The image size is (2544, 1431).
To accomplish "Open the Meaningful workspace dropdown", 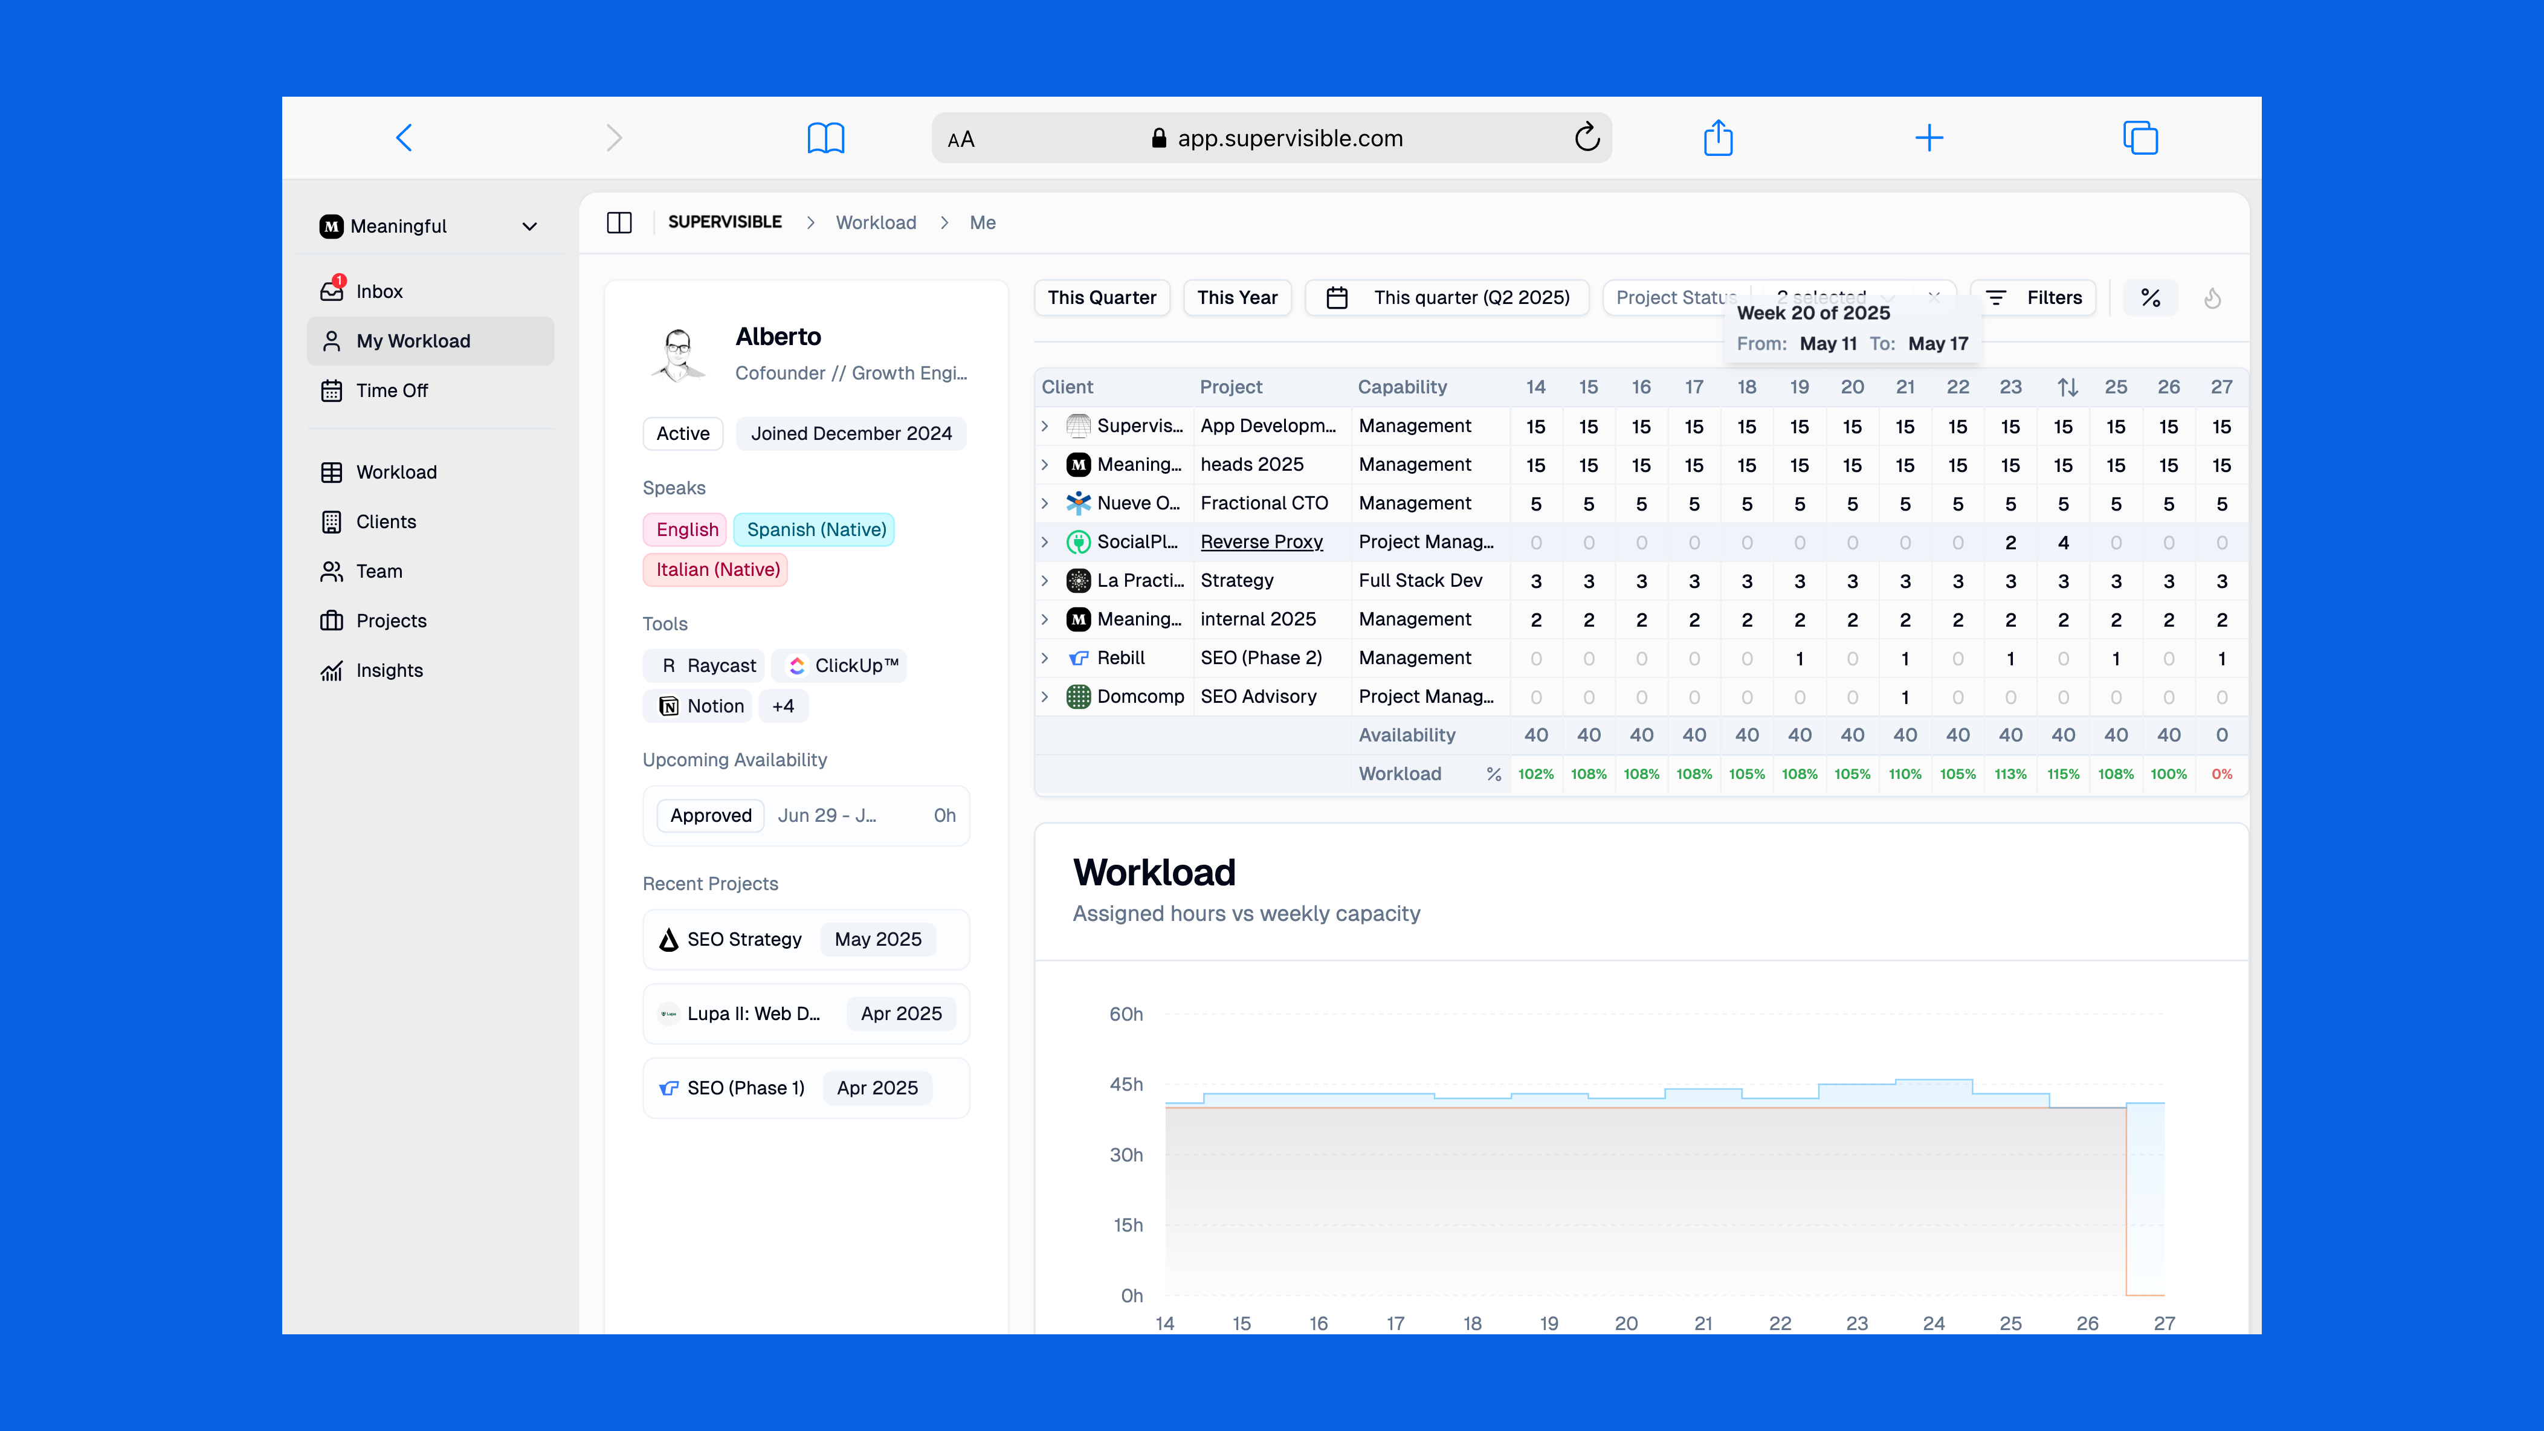I will [430, 226].
